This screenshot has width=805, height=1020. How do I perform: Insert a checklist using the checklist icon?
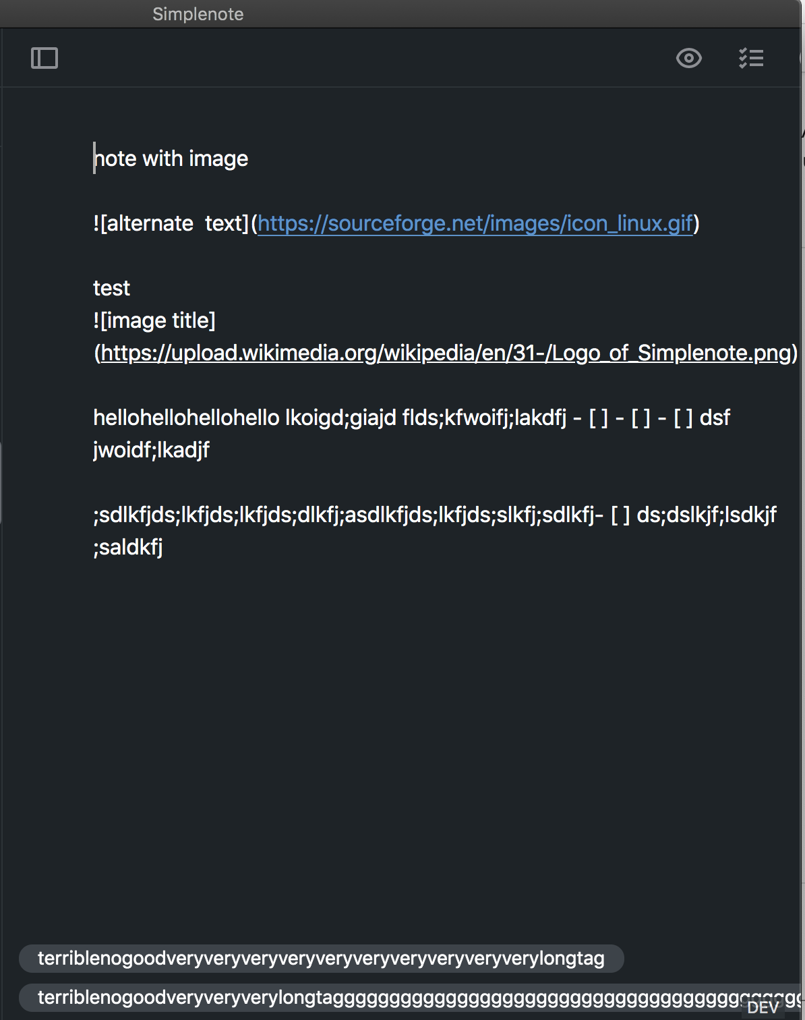pyautogui.click(x=751, y=58)
